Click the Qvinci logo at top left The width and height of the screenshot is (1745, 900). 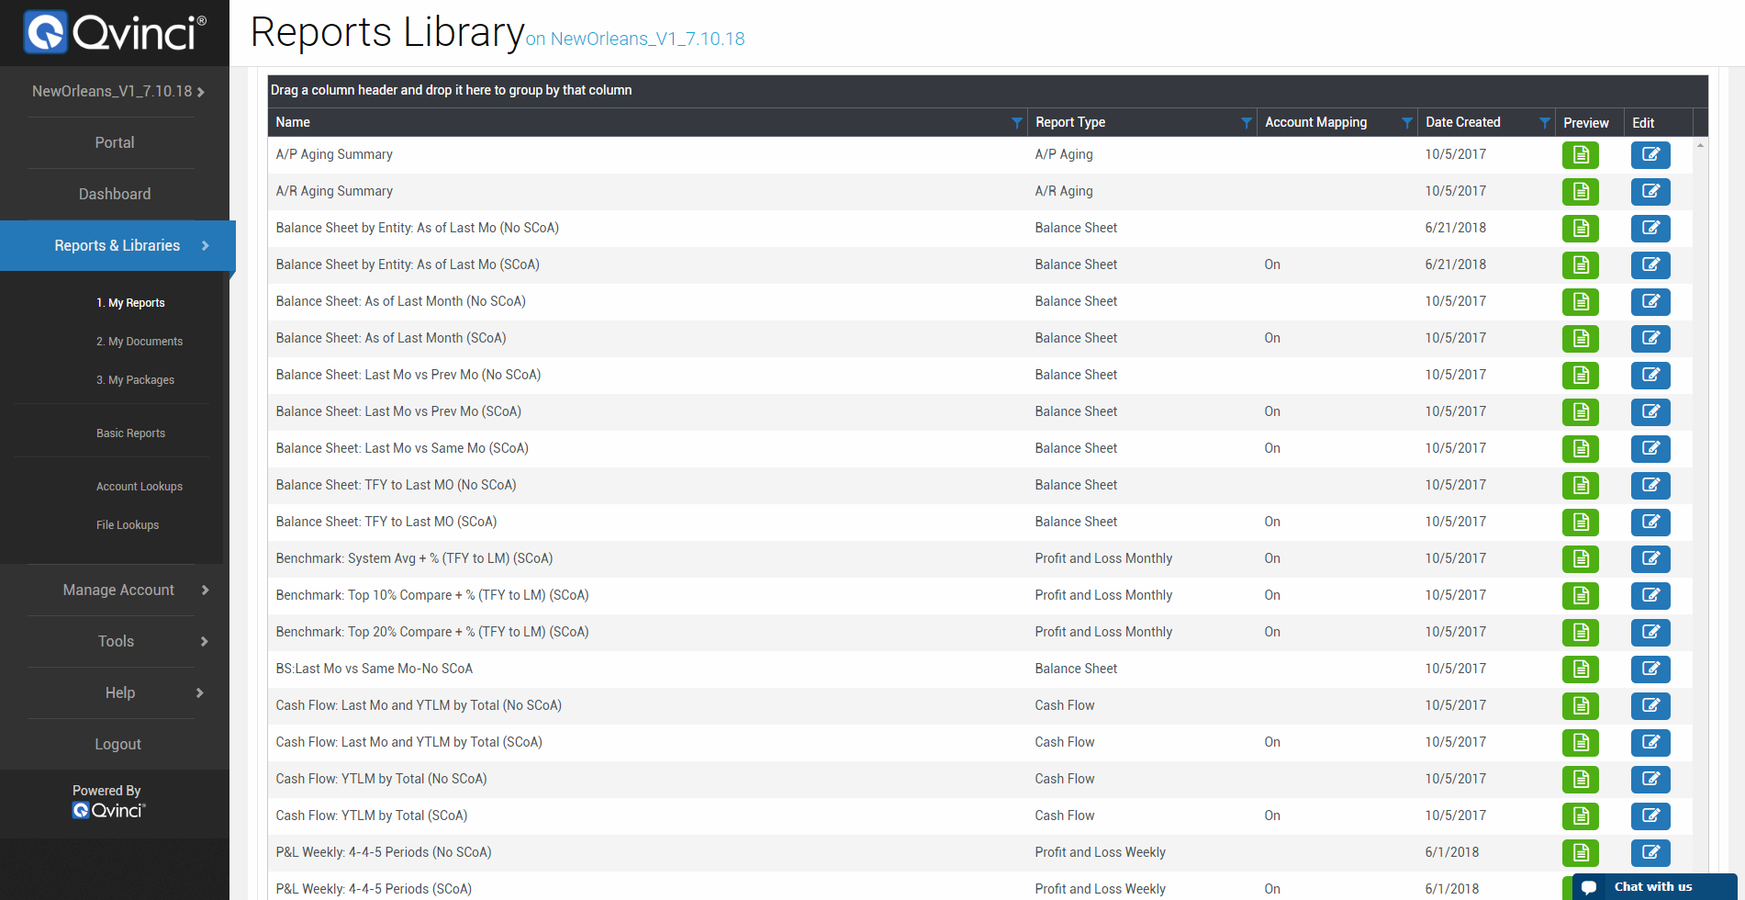115,33
